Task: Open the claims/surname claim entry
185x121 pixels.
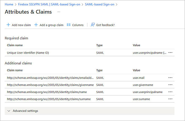Action: click(x=49, y=99)
